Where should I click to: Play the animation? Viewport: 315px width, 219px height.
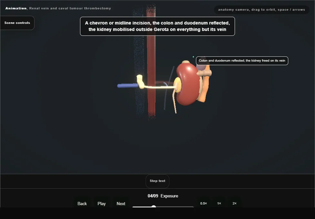point(101,204)
